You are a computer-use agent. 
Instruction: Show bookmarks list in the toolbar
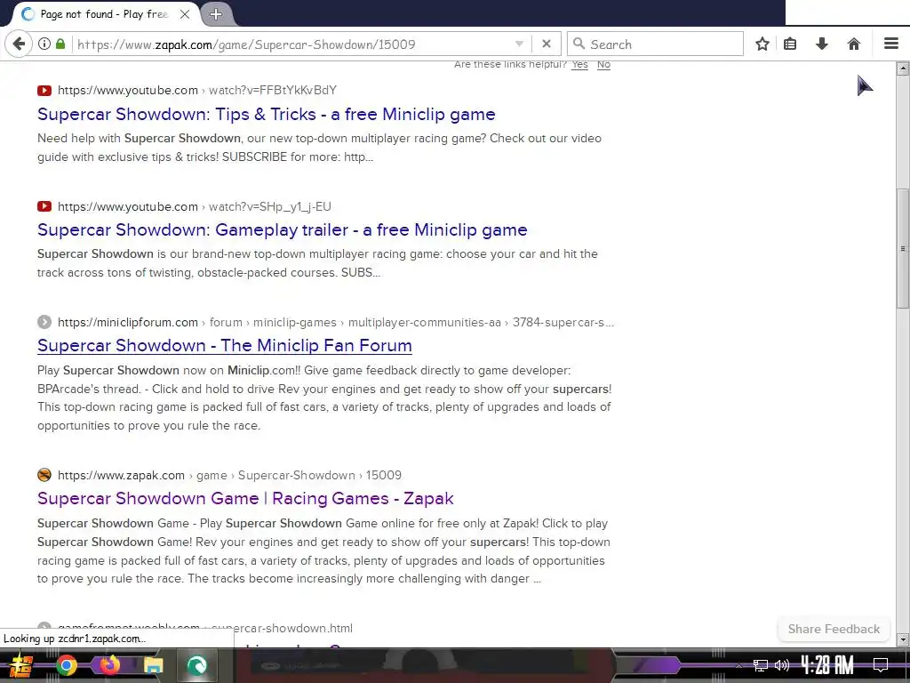pos(790,44)
